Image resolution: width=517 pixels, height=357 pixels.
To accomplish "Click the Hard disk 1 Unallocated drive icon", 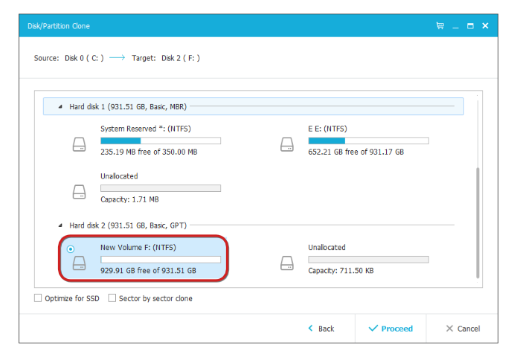I will click(x=79, y=192).
